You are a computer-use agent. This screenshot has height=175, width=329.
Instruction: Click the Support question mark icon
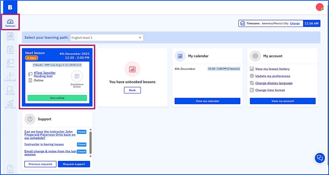[30, 119]
